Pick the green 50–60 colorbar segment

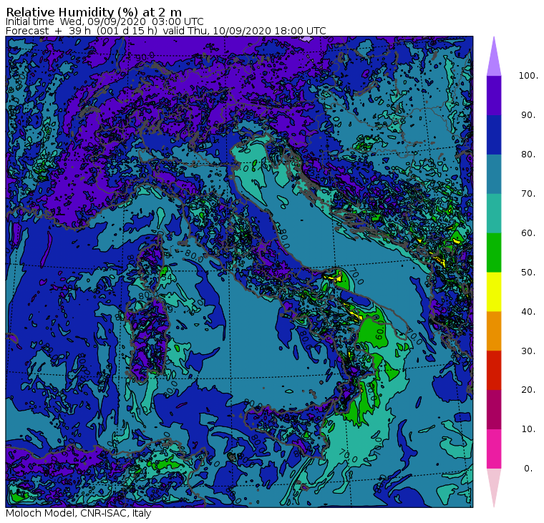tap(494, 253)
